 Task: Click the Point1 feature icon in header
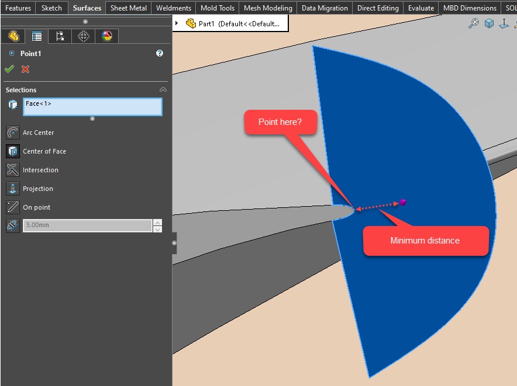point(12,53)
